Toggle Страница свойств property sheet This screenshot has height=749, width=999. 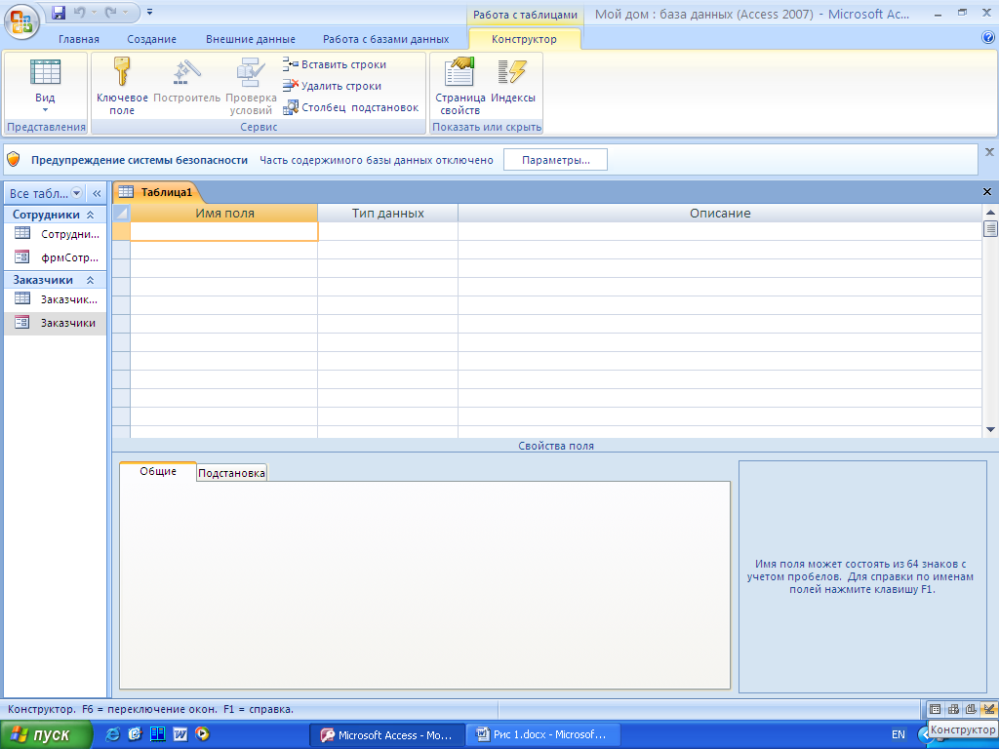tap(460, 86)
